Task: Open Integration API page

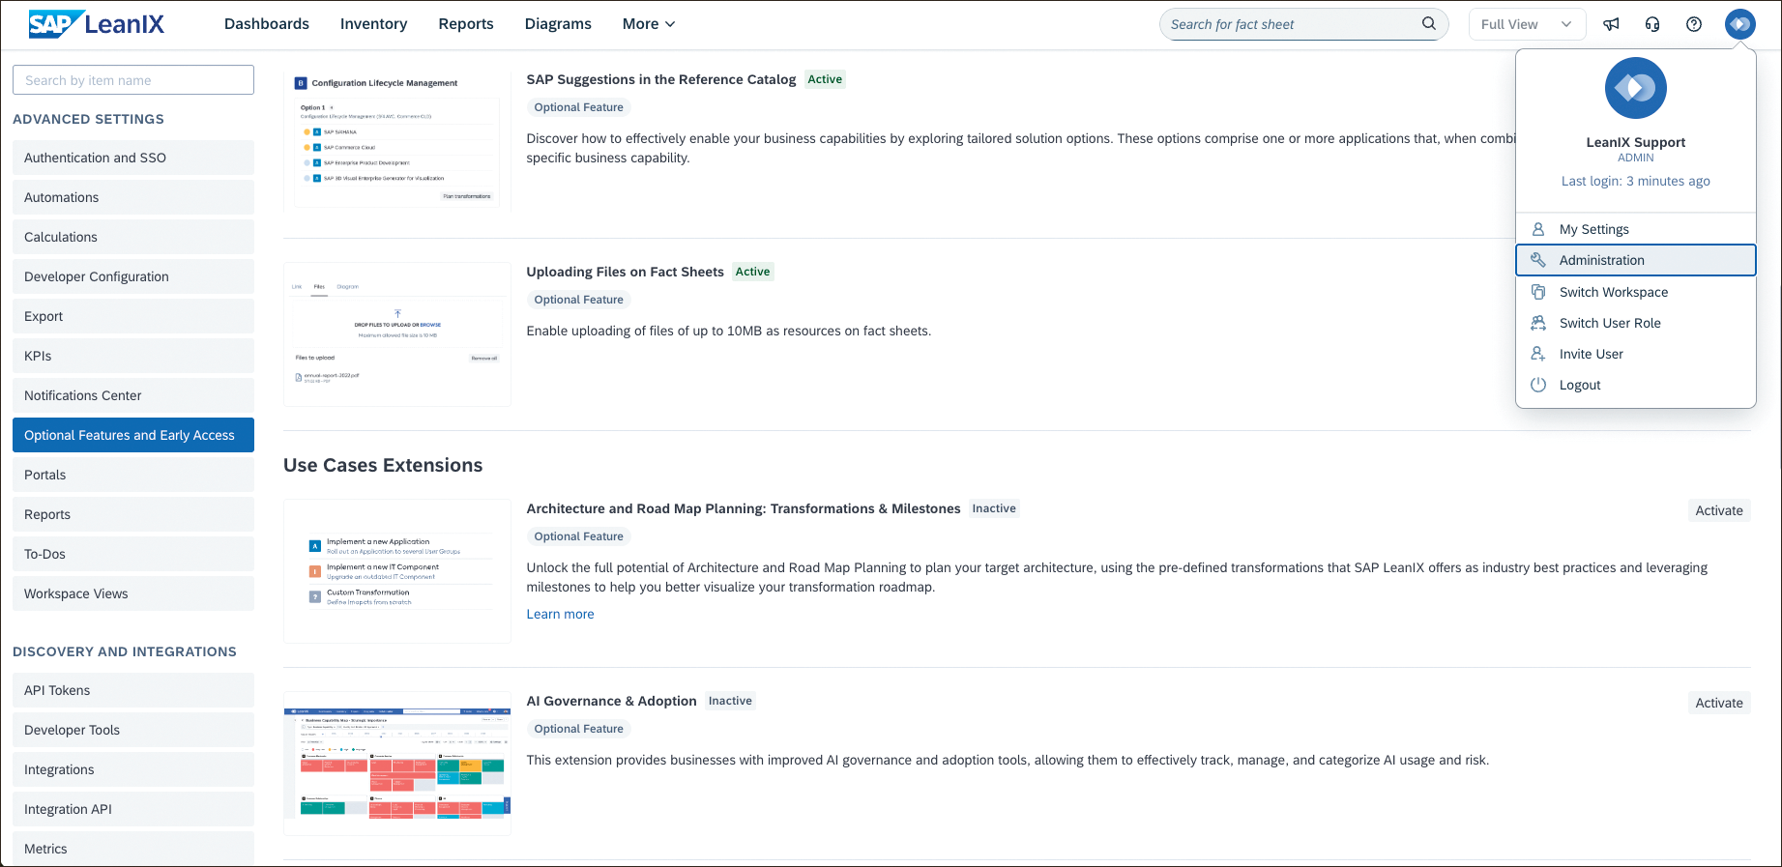Action: [x=133, y=809]
